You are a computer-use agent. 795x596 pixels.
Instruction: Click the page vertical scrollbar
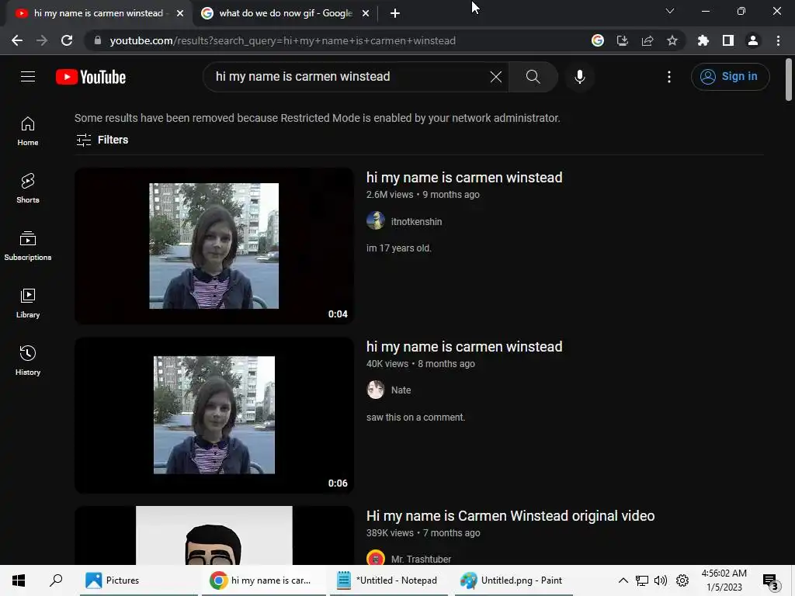click(789, 80)
